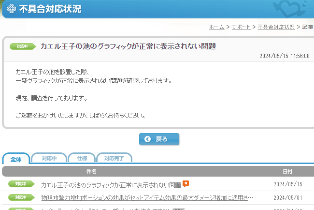Image resolution: width=314 pixels, height=210 pixels.
Task: Click the 記事 breadcrumb text
Action: 308,27
